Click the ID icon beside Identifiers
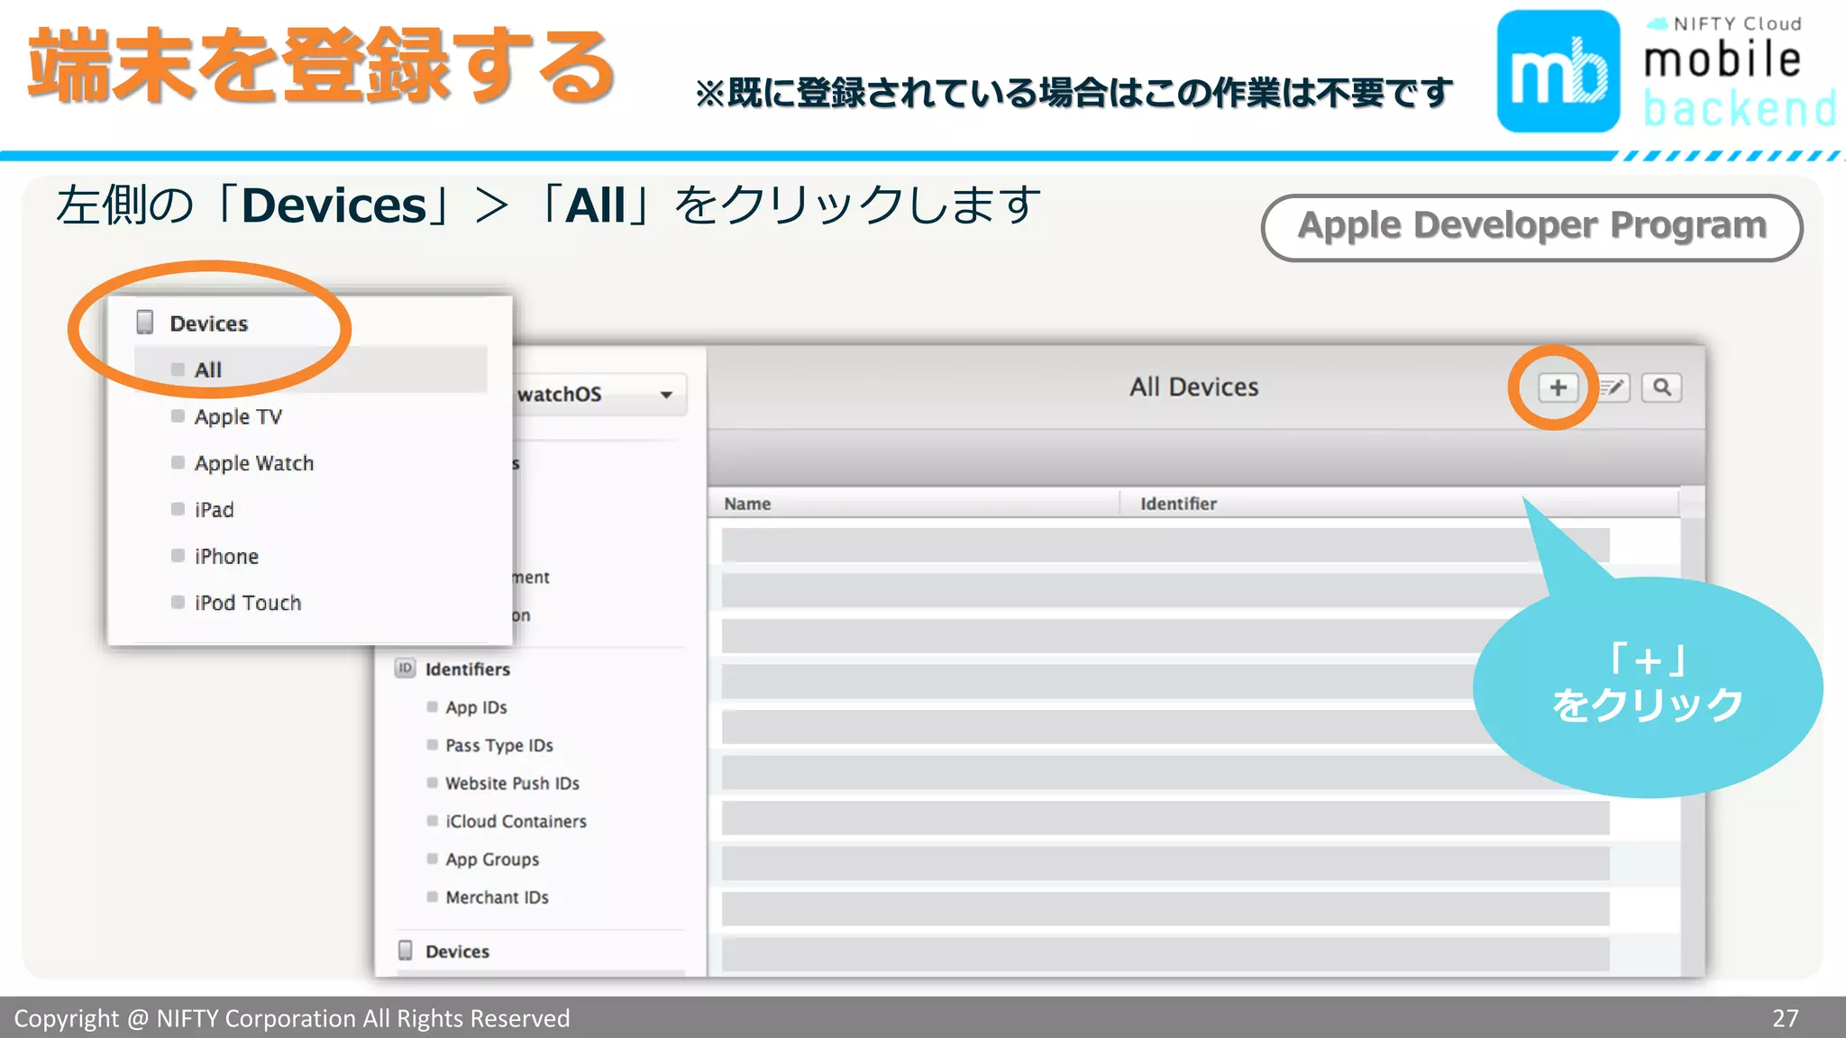Image resolution: width=1846 pixels, height=1038 pixels. (x=406, y=669)
